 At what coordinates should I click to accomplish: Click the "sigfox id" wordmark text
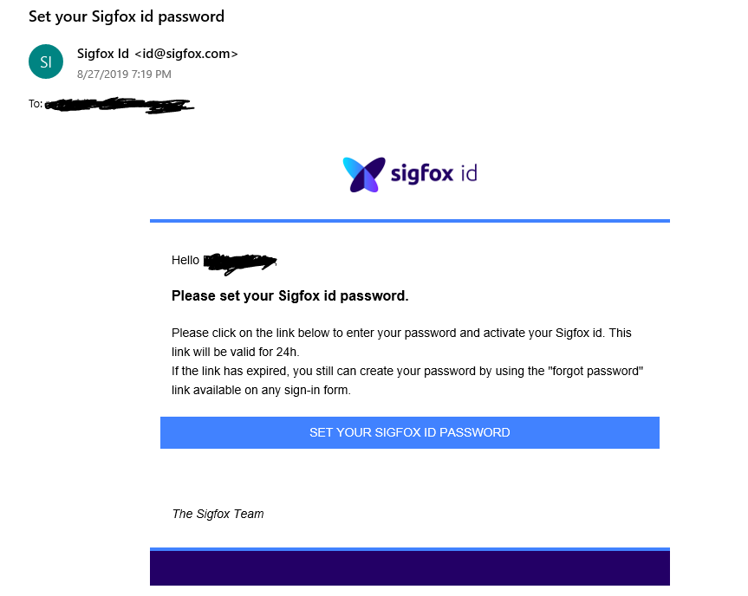433,173
